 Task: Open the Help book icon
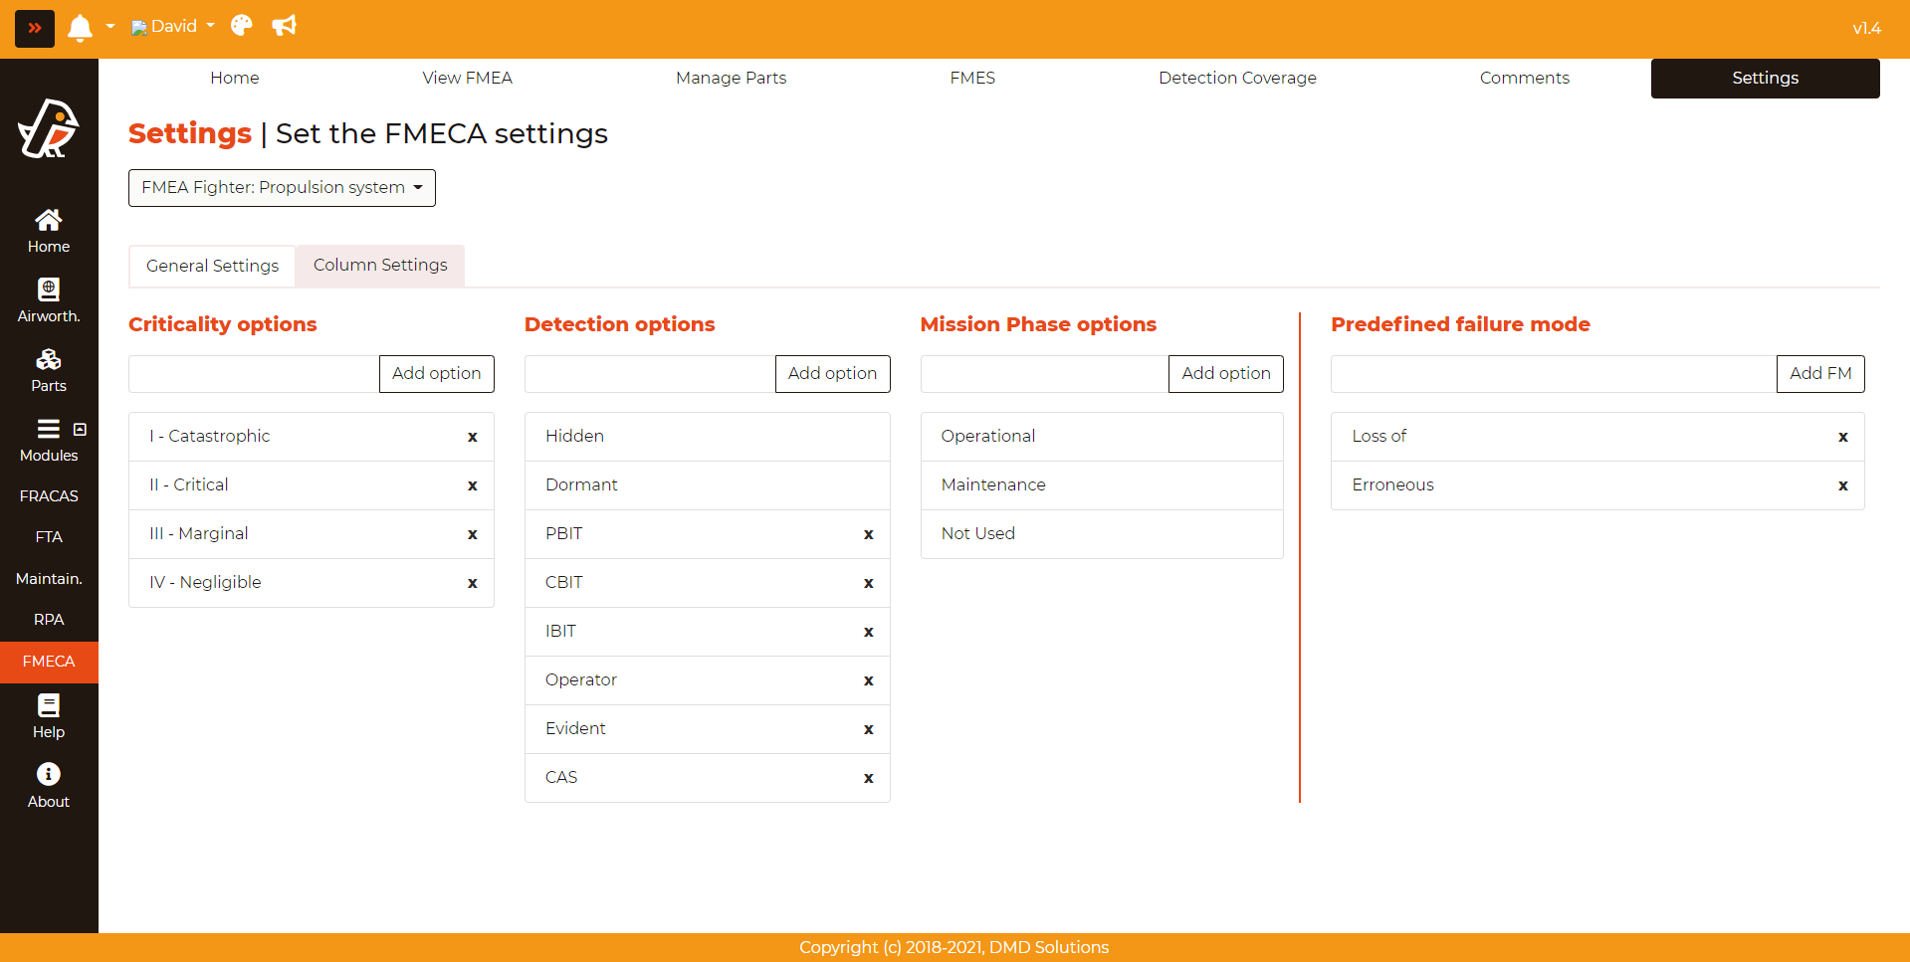(49, 716)
